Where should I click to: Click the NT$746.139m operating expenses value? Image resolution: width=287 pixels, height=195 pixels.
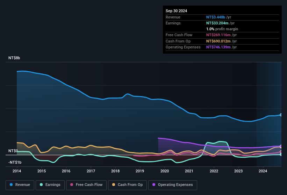(218, 47)
